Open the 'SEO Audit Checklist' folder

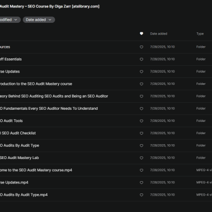pyautogui.click(x=18, y=133)
